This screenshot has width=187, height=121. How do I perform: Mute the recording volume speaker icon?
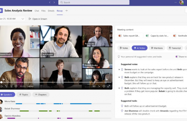point(16,86)
